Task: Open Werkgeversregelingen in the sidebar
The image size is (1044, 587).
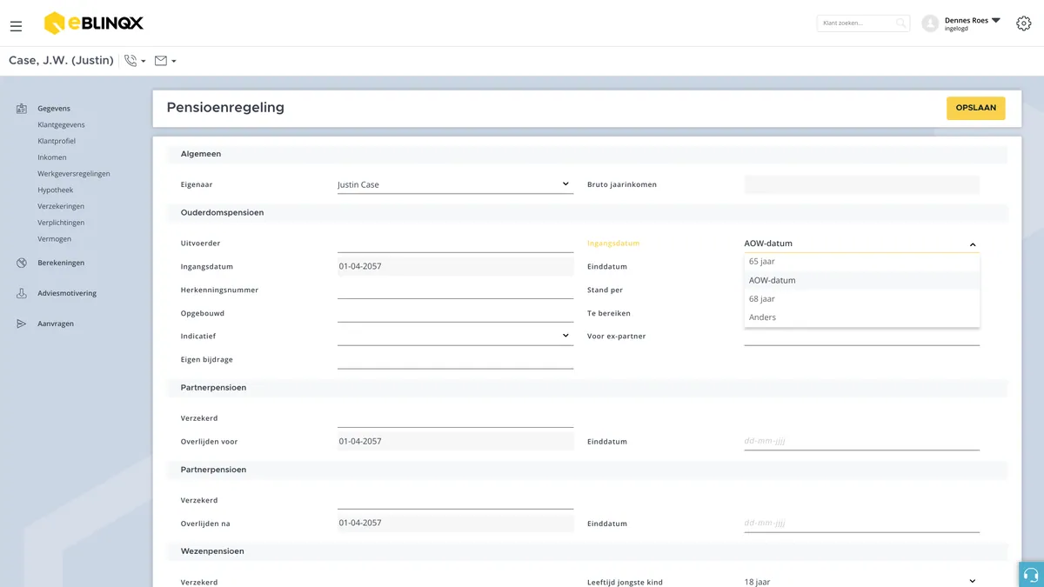Action: tap(74, 174)
